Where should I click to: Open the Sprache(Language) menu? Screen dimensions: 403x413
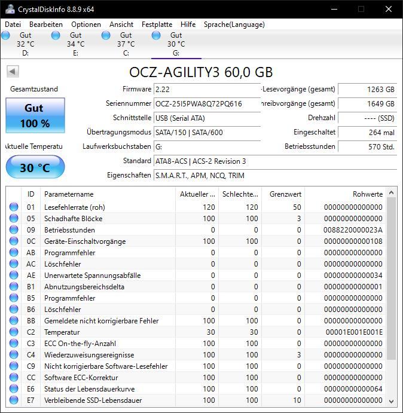pyautogui.click(x=234, y=25)
